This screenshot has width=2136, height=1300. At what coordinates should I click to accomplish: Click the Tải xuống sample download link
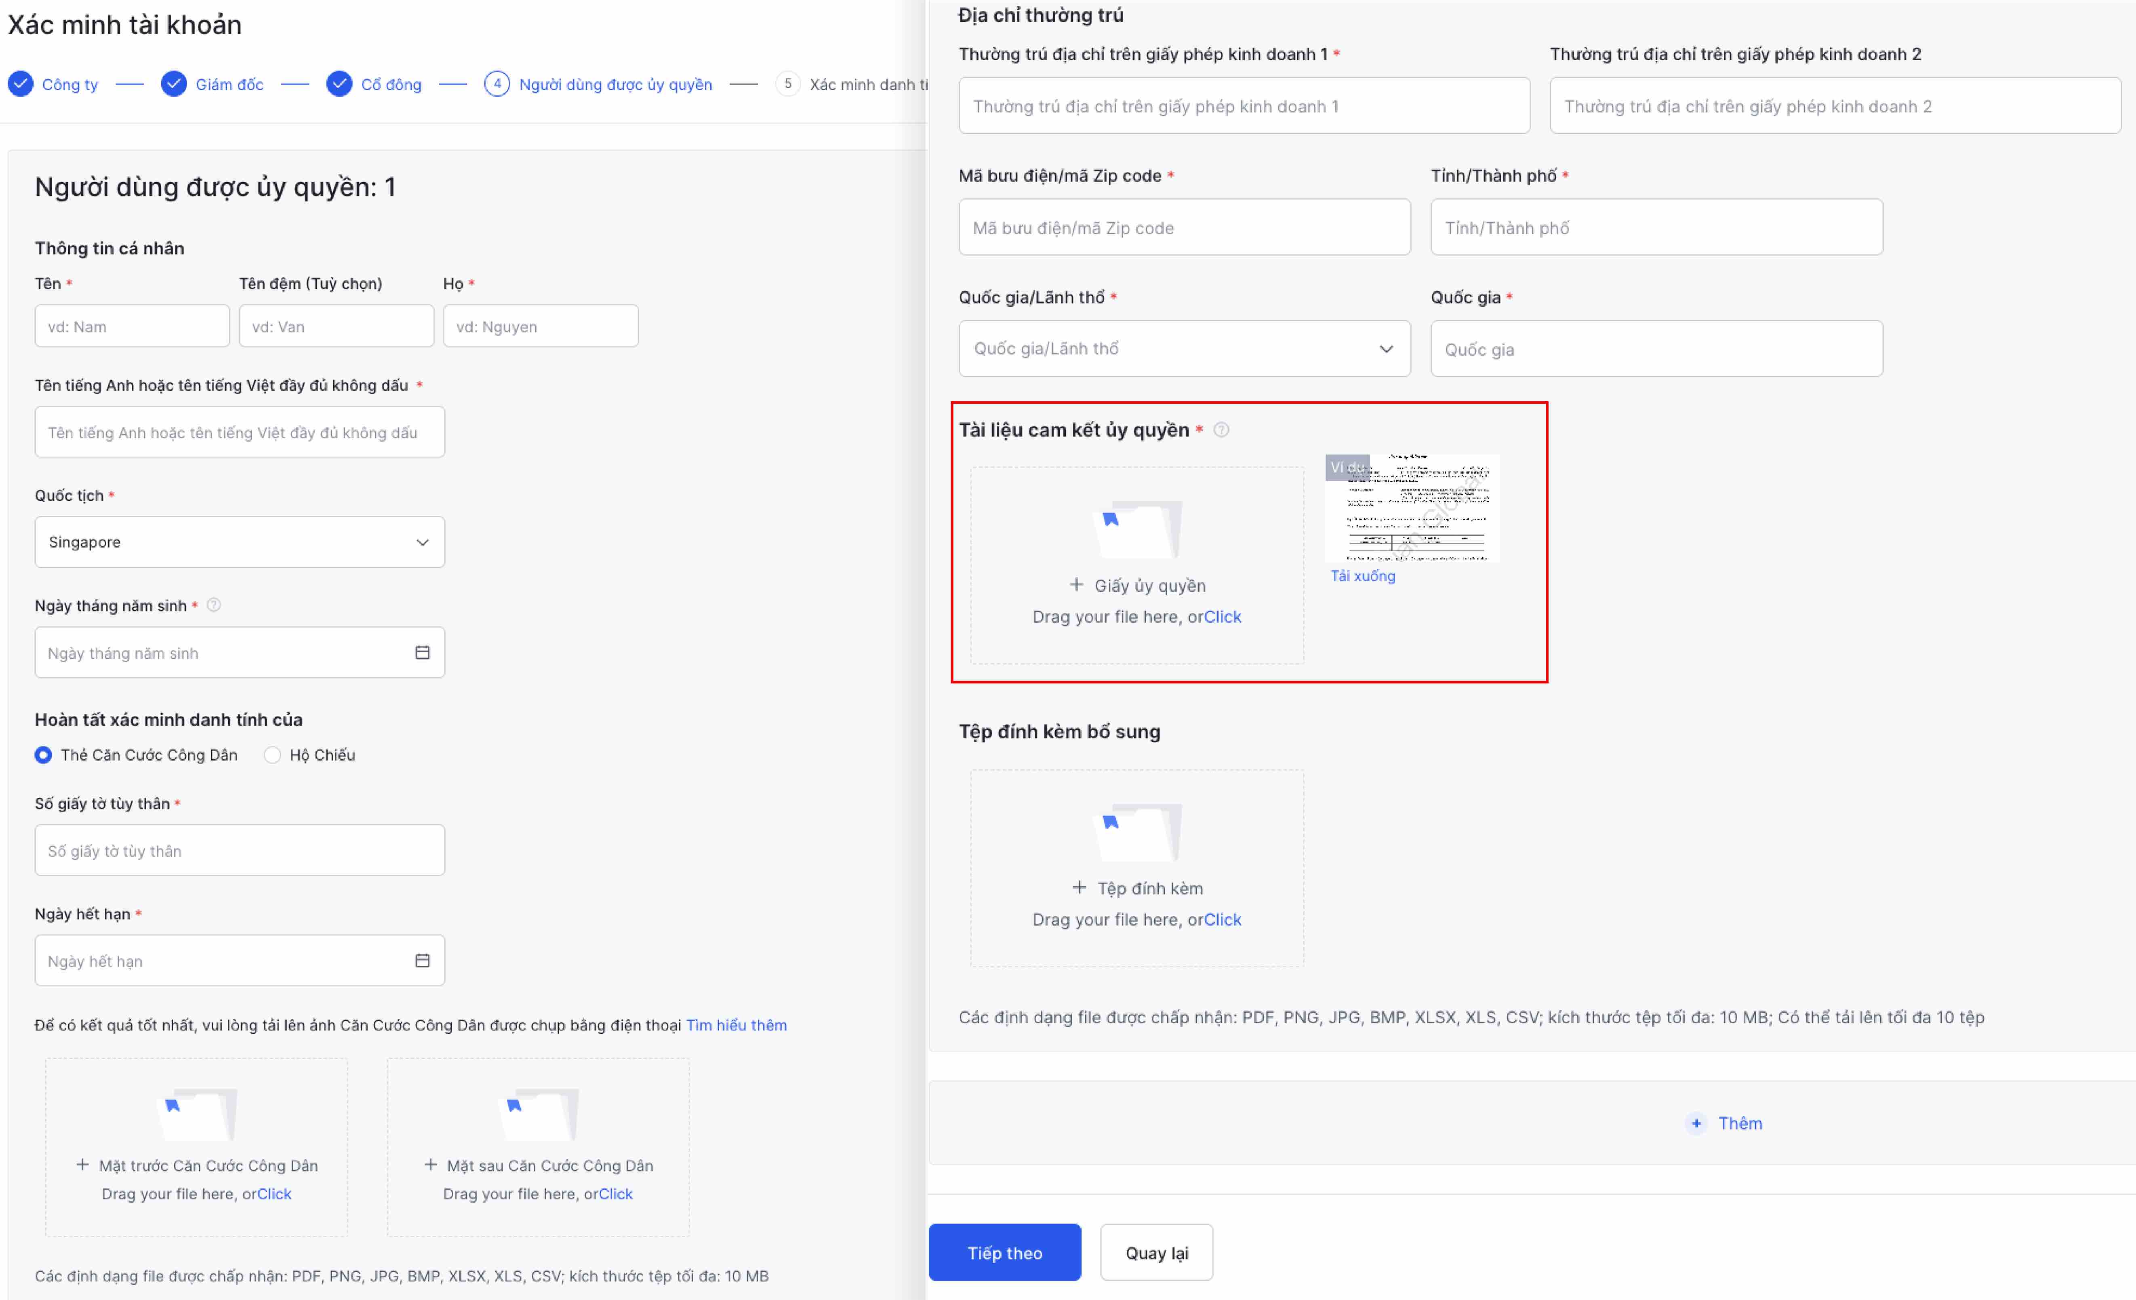[1363, 576]
